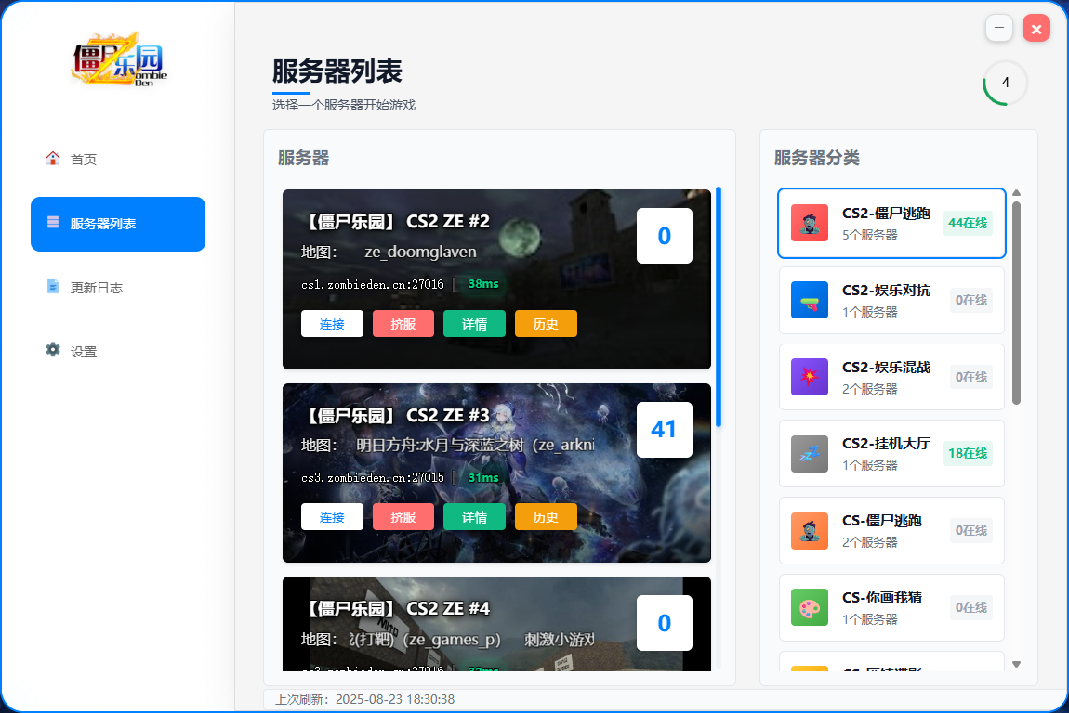Click the category list scroll-up arrow
The width and height of the screenshot is (1069, 713).
1017,193
